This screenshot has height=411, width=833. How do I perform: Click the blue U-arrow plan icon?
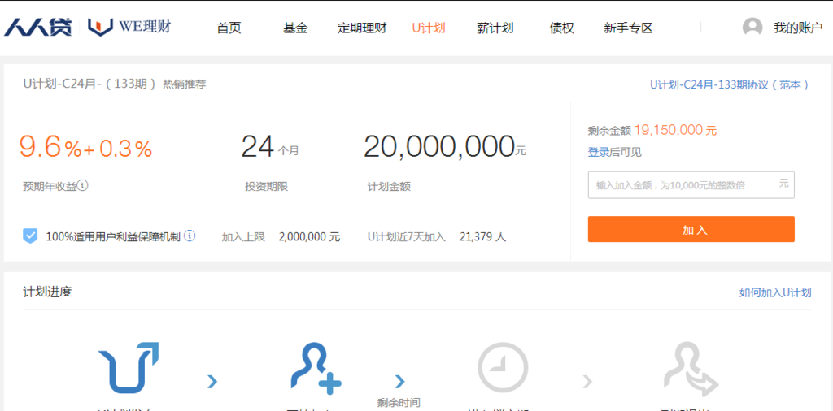[129, 369]
